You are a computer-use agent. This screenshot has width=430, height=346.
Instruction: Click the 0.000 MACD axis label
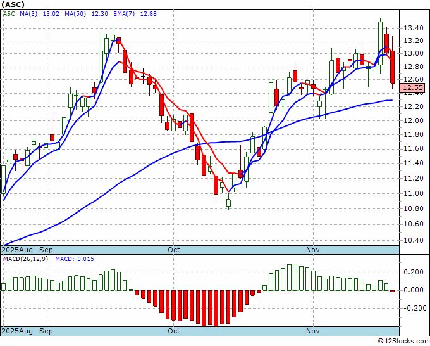coord(414,290)
